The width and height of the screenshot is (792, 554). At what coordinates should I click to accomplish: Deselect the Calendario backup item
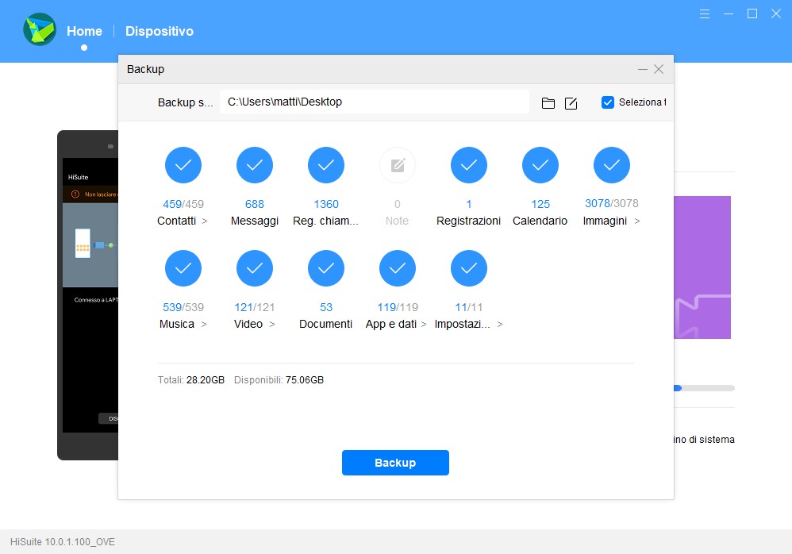[540, 165]
